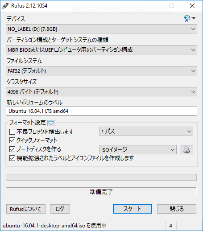Toggle the create bootable disk checkbox
The height and width of the screenshot is (231, 203).
(12, 149)
